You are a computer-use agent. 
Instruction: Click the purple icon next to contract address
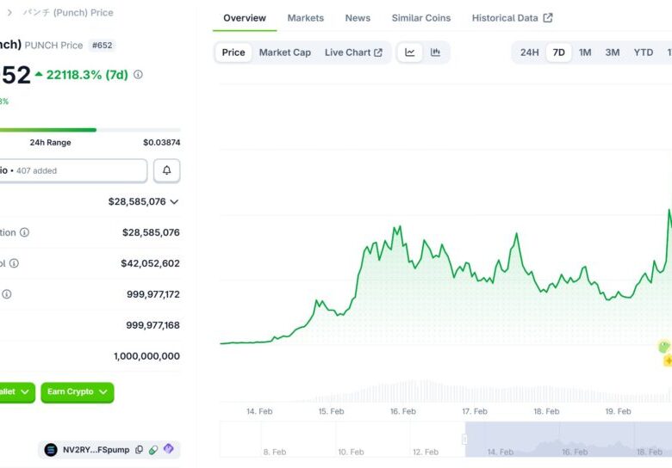pos(169,449)
